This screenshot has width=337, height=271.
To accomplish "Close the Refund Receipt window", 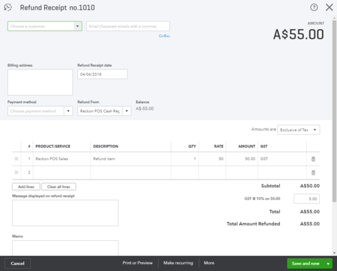I will [x=329, y=8].
